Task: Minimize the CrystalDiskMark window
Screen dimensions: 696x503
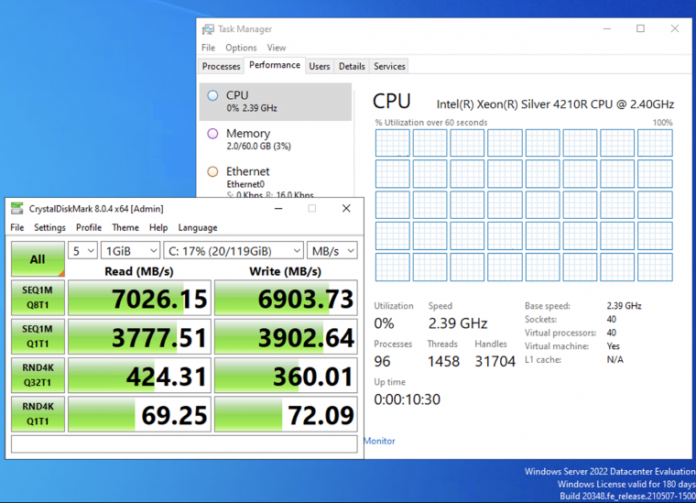Action: (278, 208)
